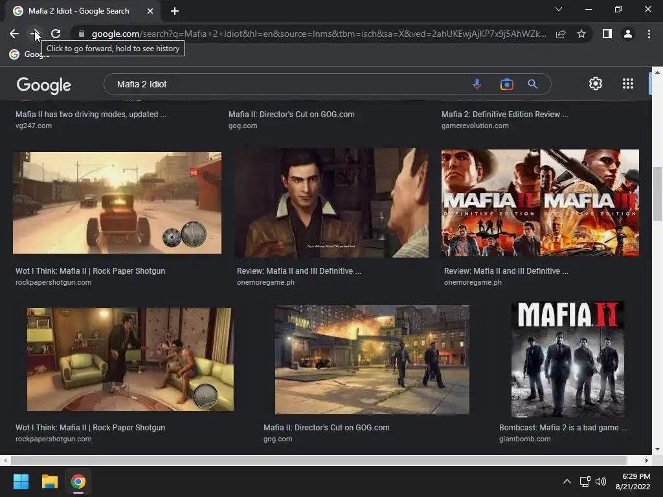Screen dimensions: 663x497
Task: Open the tab search chevron
Action: point(559,9)
